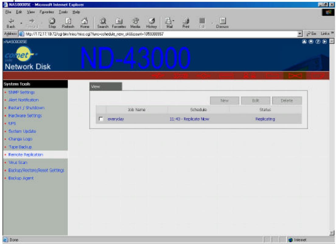The width and height of the screenshot is (336, 244).
Task: Open the Favorites menu
Action: coord(47,12)
